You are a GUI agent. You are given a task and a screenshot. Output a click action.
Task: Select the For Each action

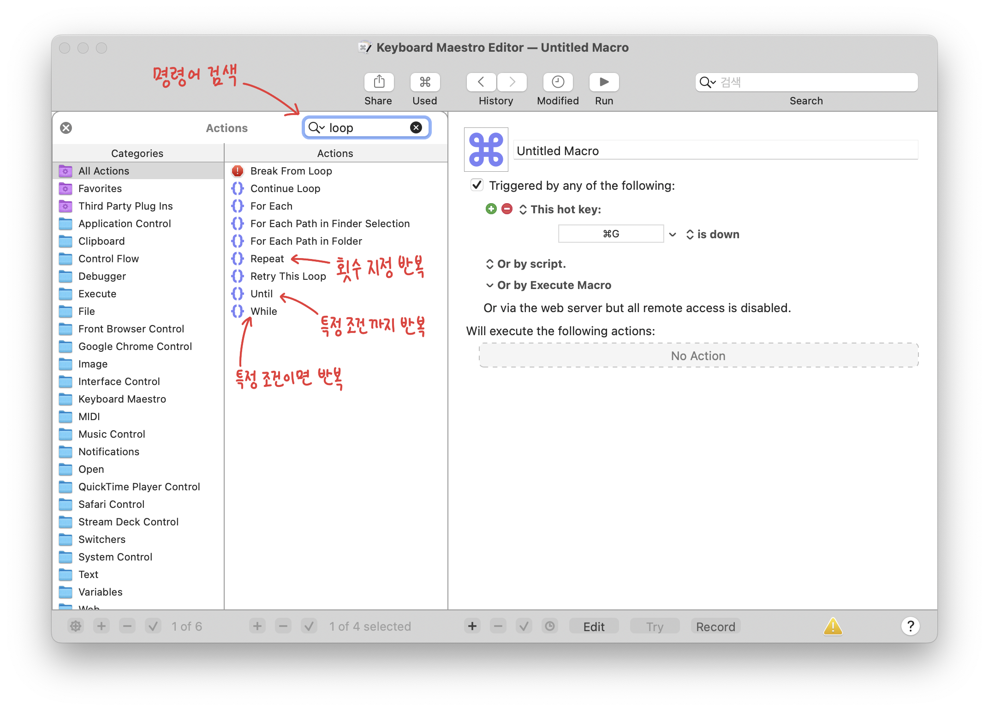(336, 206)
